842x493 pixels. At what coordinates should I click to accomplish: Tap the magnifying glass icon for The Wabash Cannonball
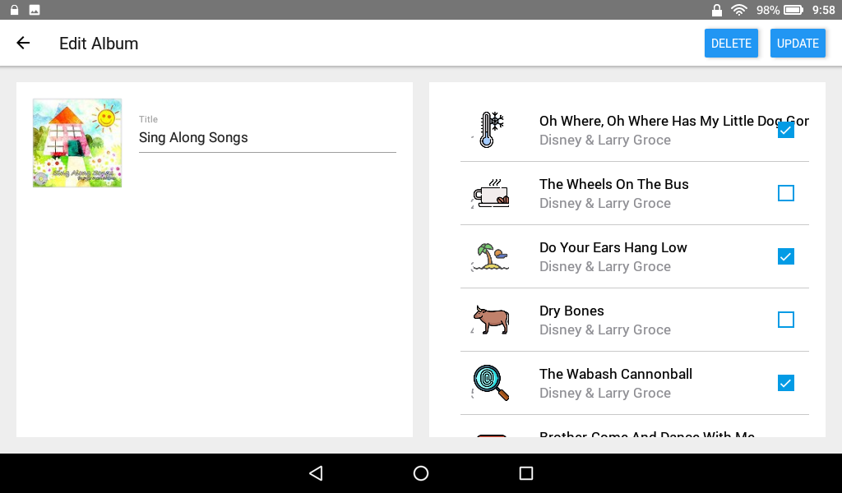[488, 383]
